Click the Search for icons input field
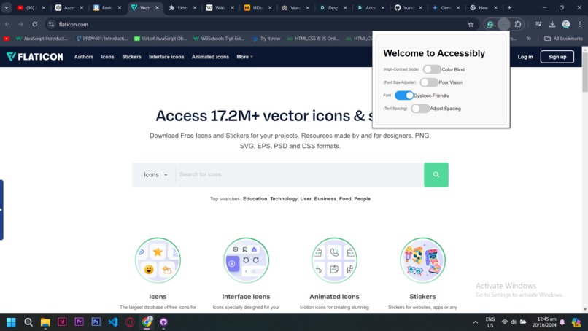The height and width of the screenshot is (331, 588). pyautogui.click(x=300, y=175)
